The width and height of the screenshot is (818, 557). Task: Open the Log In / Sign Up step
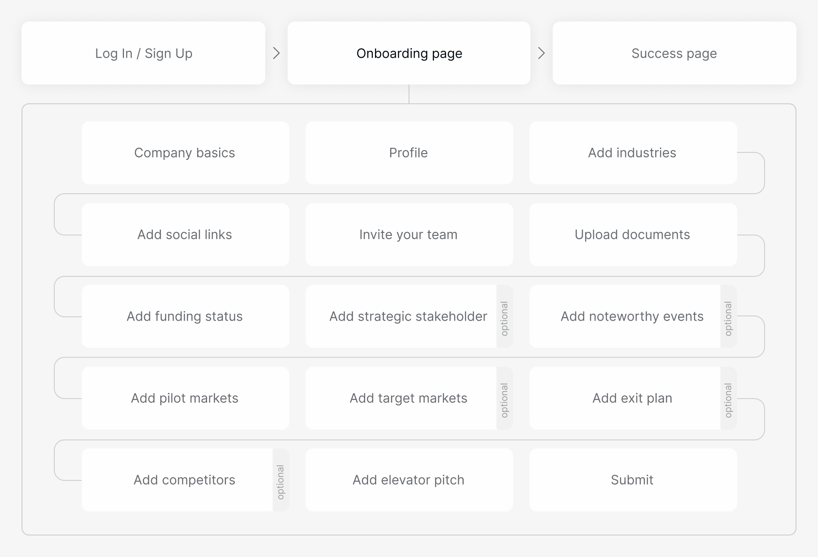point(143,53)
